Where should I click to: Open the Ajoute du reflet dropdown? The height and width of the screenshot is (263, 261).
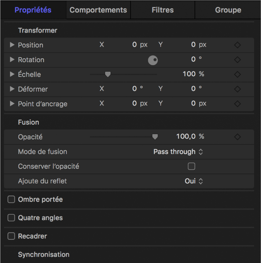point(194,181)
